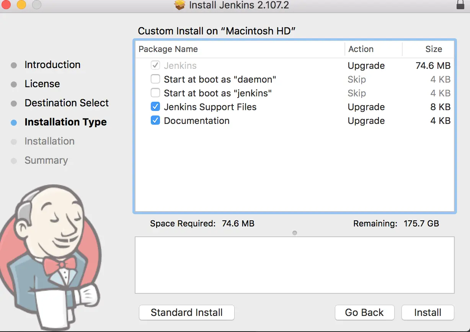
Task: Uncheck the Documentation package
Action: click(155, 120)
